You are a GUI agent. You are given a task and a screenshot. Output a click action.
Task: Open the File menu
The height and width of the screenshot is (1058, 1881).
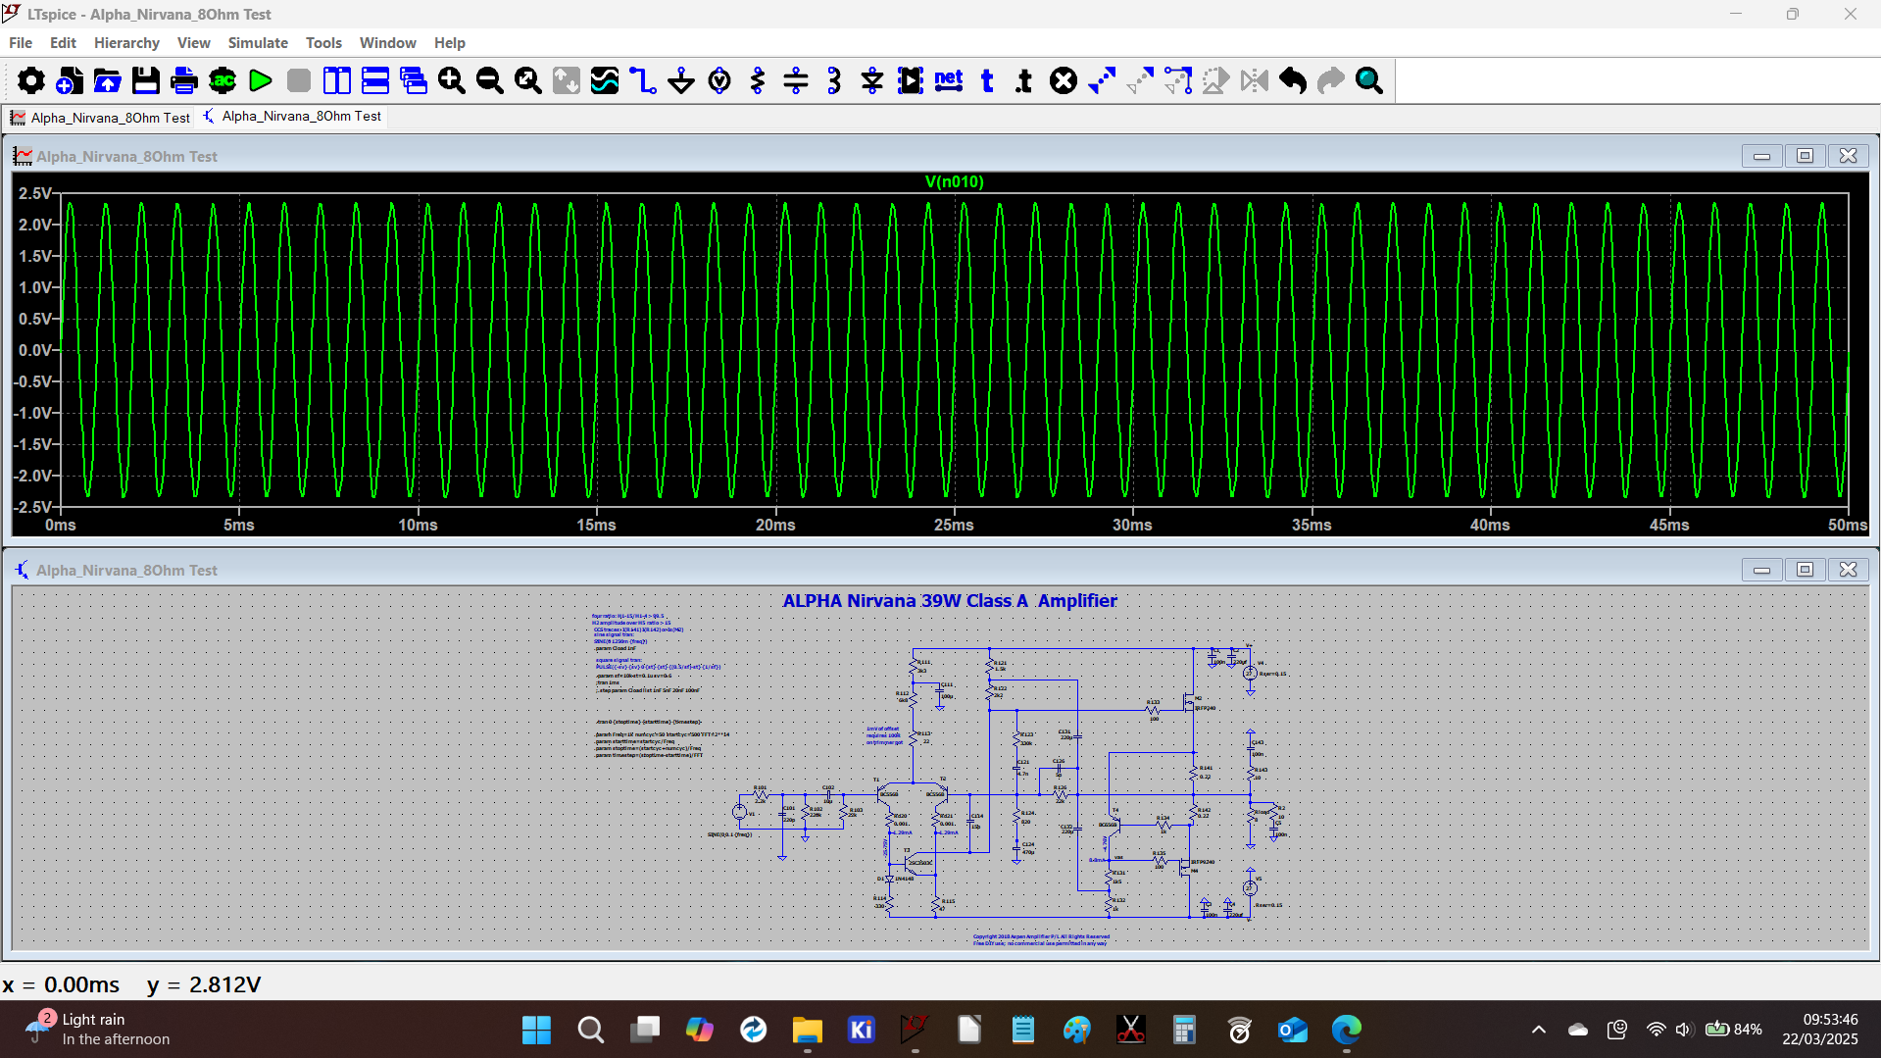21,43
